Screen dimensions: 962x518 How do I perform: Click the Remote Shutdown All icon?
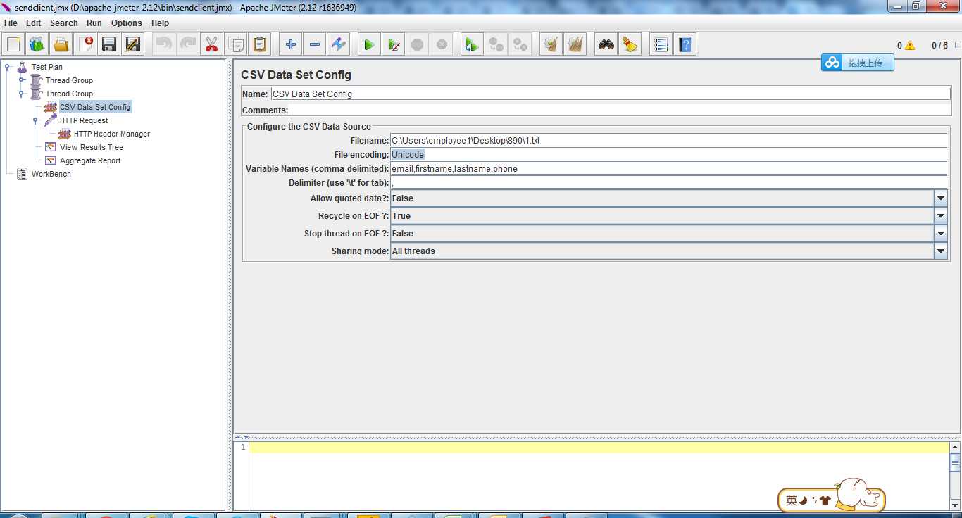click(x=520, y=44)
